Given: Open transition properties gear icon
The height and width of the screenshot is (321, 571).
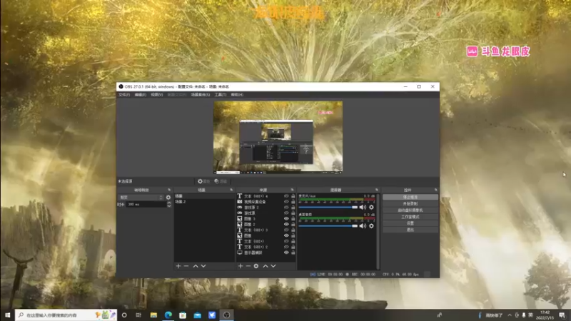Looking at the screenshot, I should click(168, 198).
